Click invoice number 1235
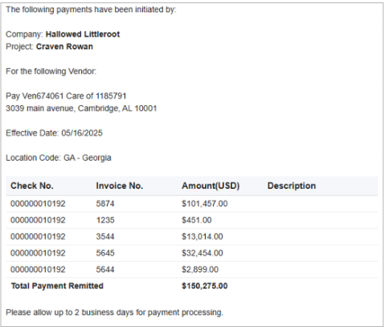384x327 pixels. click(105, 220)
